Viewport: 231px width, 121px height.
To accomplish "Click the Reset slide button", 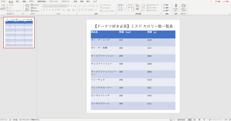I will [x=34, y=8].
